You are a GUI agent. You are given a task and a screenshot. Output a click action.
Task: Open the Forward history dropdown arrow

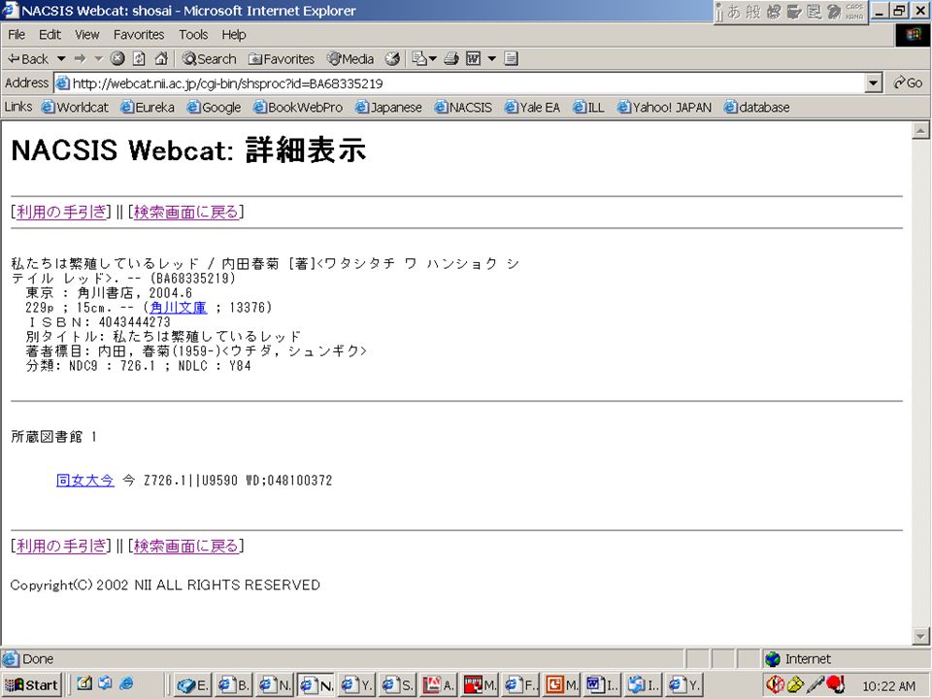pyautogui.click(x=99, y=59)
